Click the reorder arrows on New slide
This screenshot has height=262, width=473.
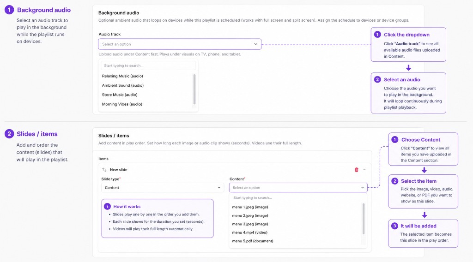tap(104, 170)
